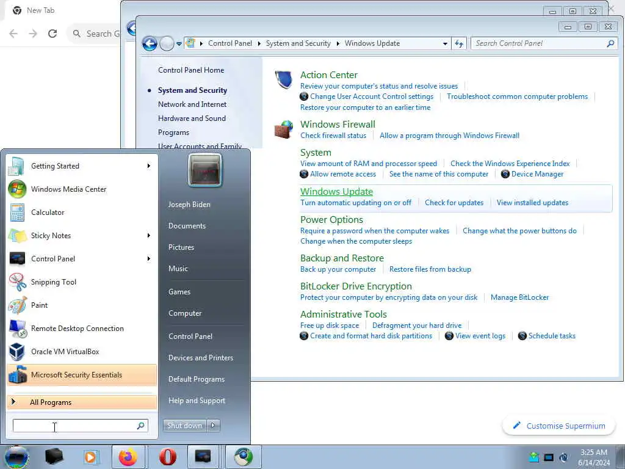Viewport: 625px width, 469px height.
Task: Open the Getting Started program icon
Action: pos(16,166)
